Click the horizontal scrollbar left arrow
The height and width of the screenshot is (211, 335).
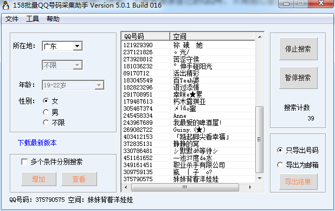(126, 187)
